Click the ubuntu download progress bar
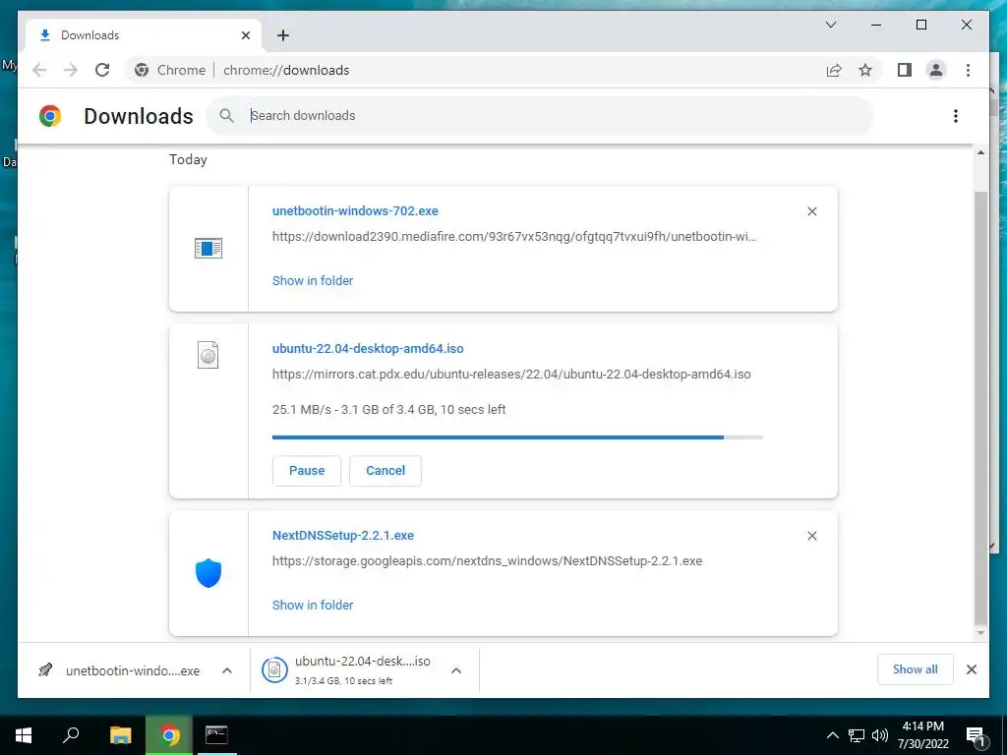The height and width of the screenshot is (755, 1007). 517,437
